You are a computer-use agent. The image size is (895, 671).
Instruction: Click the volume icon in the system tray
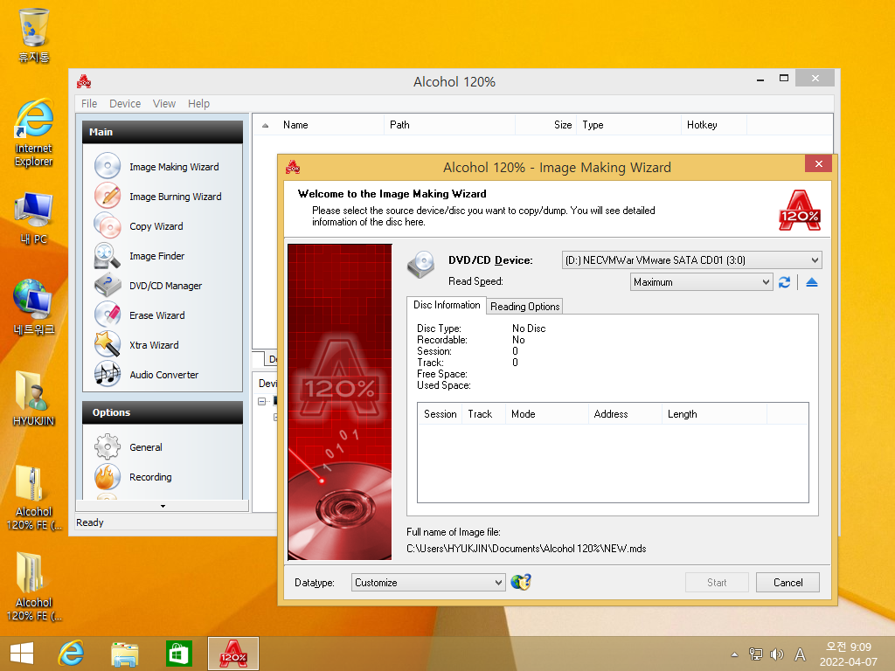[x=777, y=654]
